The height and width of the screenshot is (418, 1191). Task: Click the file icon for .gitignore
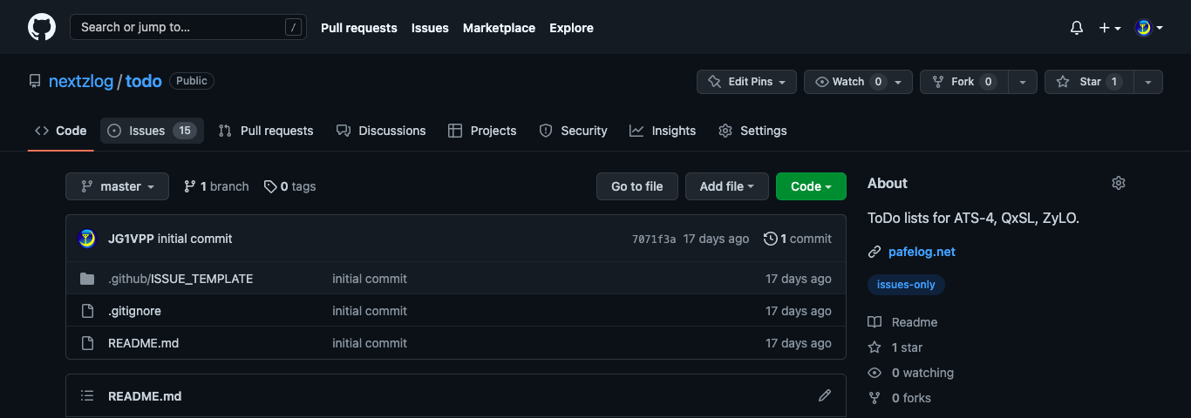tap(87, 311)
